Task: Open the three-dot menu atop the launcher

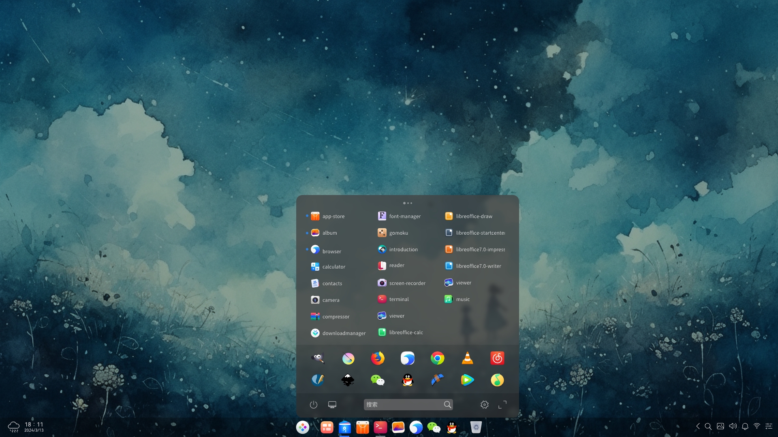Action: point(408,203)
